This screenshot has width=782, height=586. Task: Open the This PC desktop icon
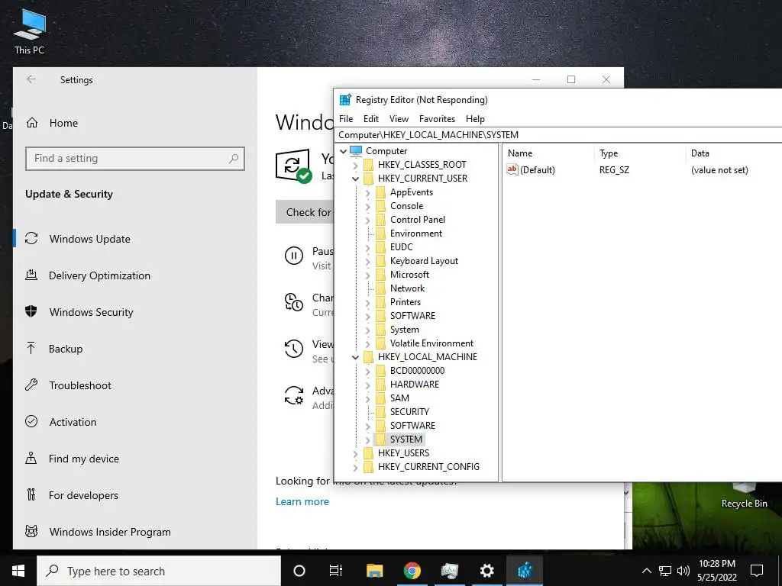[x=30, y=31]
